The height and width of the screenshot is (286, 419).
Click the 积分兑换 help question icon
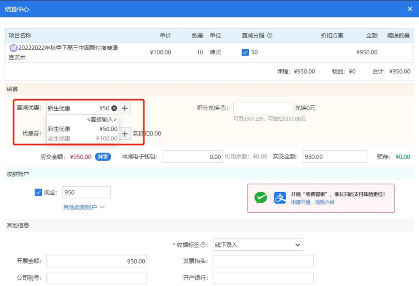(223, 108)
